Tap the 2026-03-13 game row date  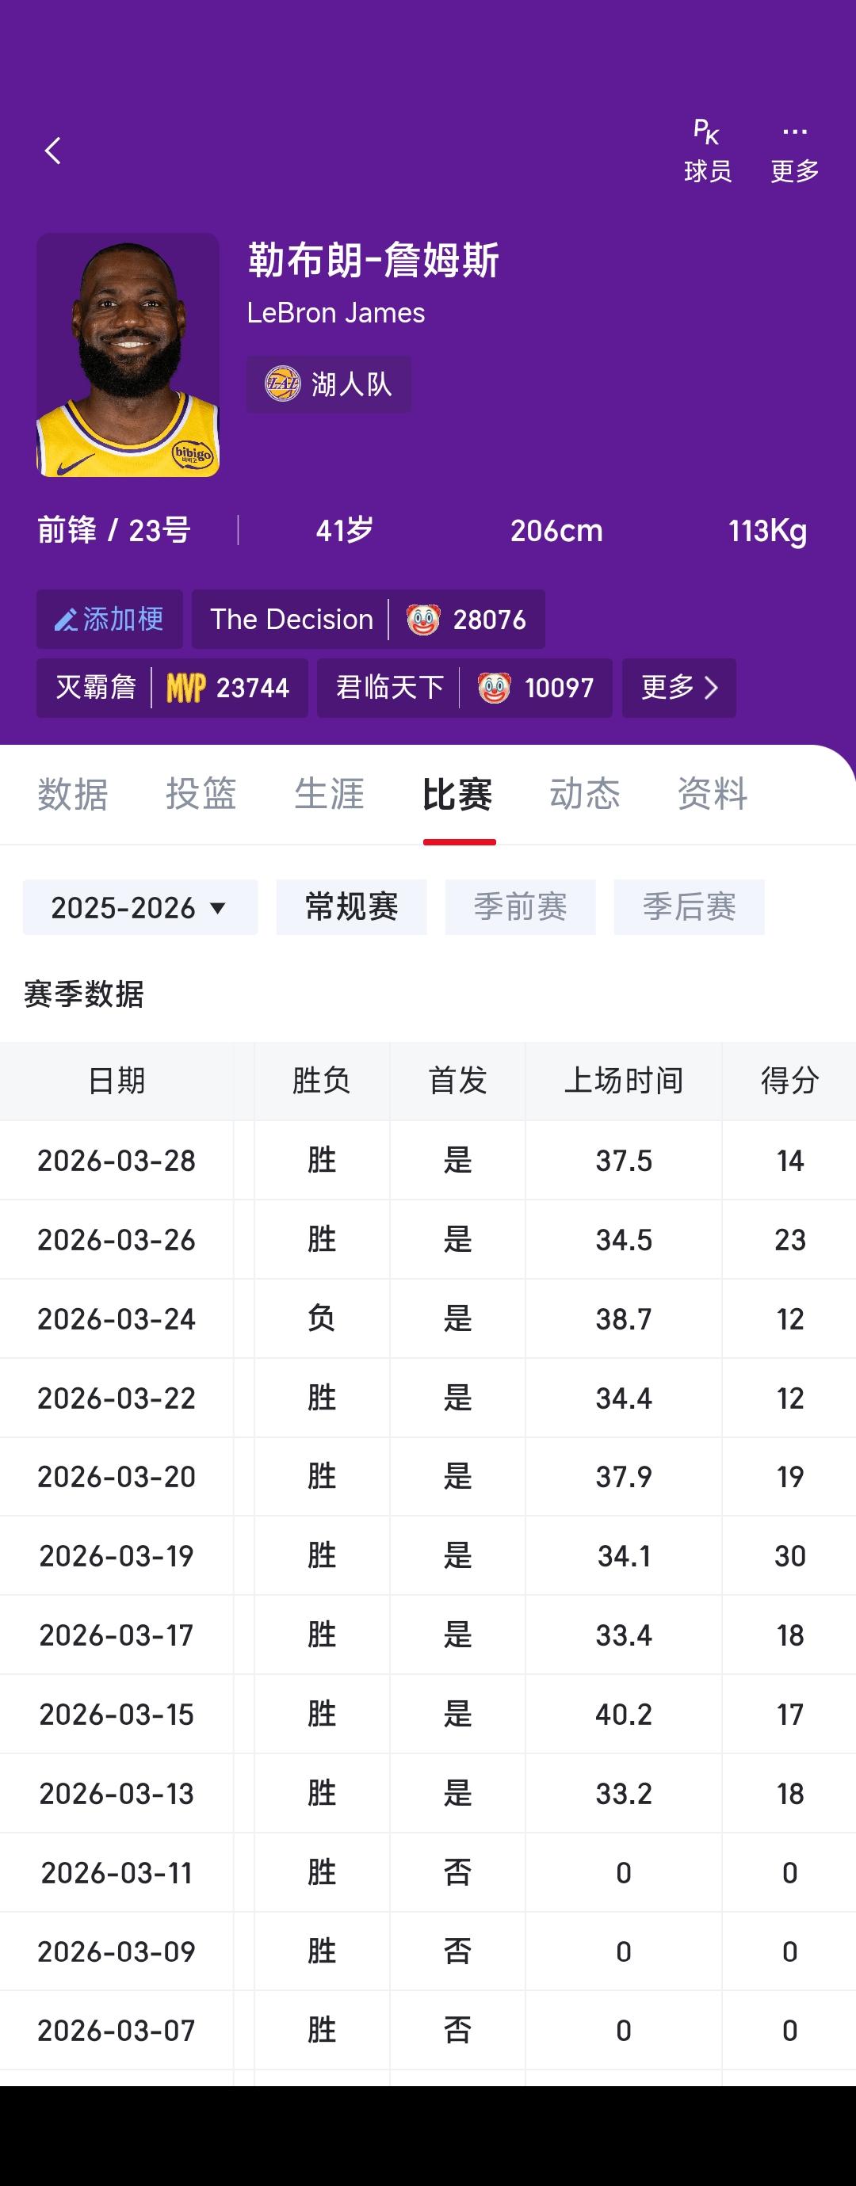117,1793
